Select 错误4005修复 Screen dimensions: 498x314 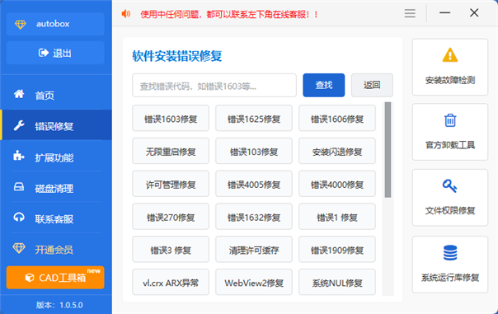pos(254,184)
